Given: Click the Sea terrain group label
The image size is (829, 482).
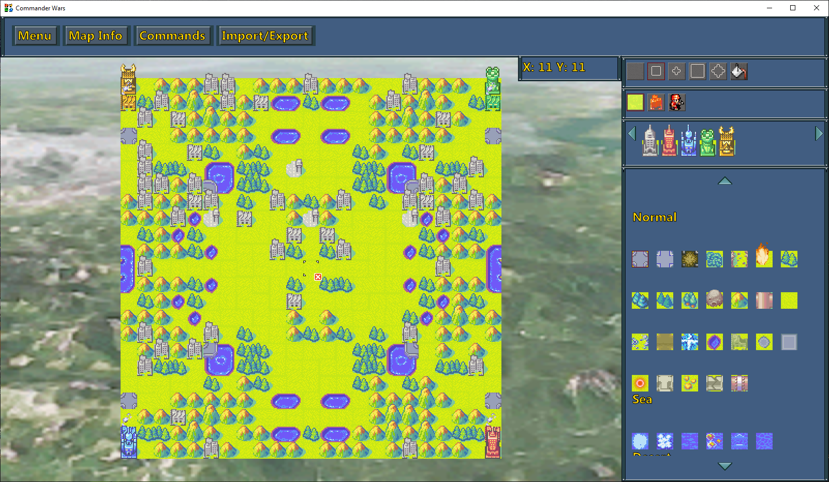Looking at the screenshot, I should click(x=642, y=399).
